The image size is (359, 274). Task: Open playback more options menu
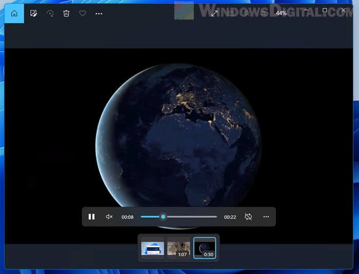pyautogui.click(x=266, y=217)
